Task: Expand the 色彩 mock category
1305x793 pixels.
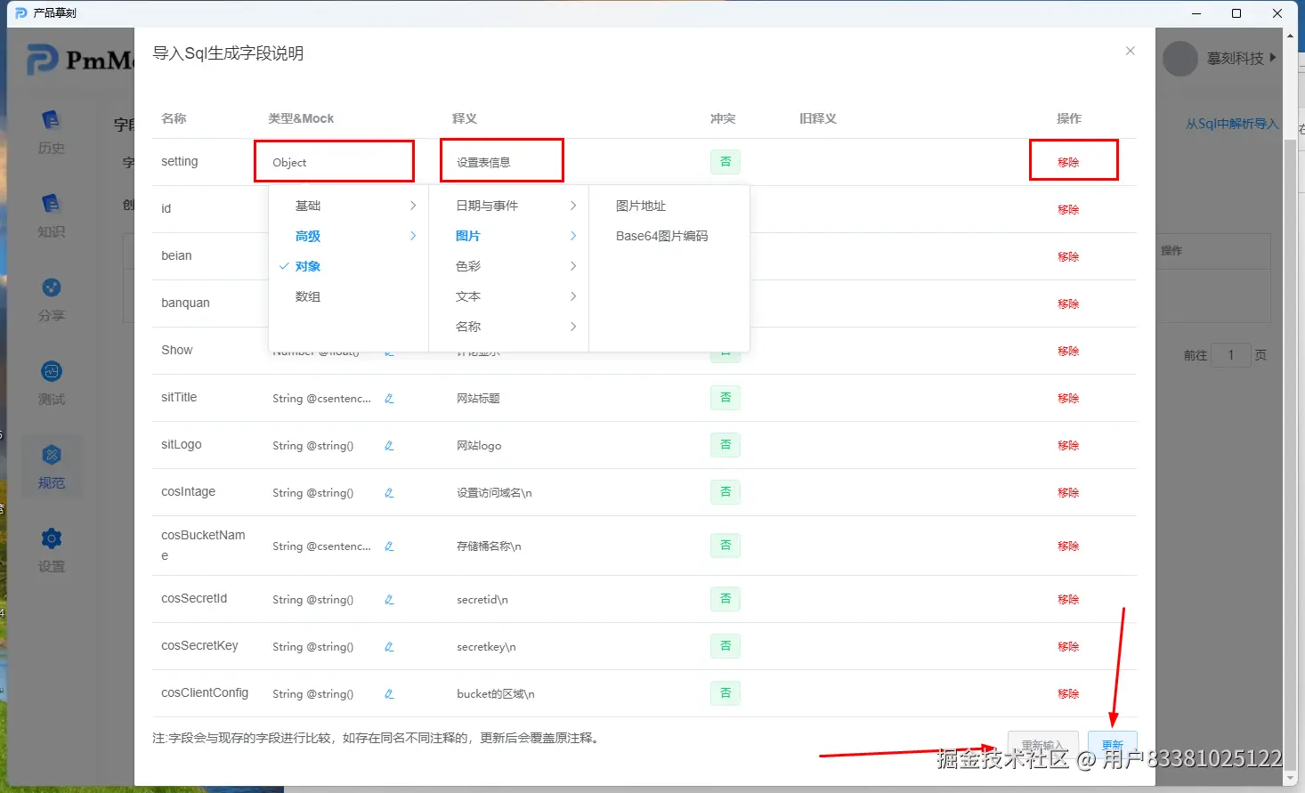Action: (x=508, y=266)
